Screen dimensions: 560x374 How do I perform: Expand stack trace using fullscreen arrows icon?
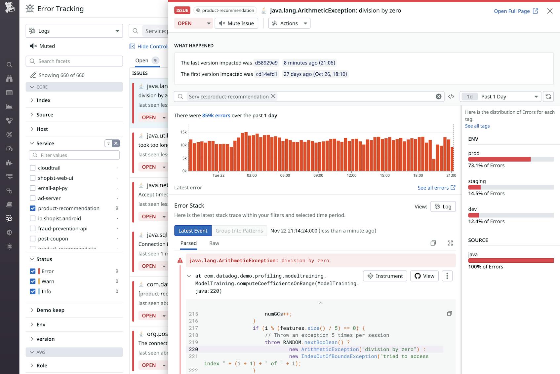point(450,243)
